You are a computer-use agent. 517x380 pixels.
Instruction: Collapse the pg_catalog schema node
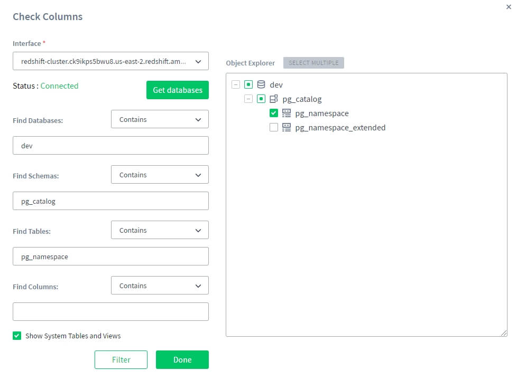(x=248, y=99)
